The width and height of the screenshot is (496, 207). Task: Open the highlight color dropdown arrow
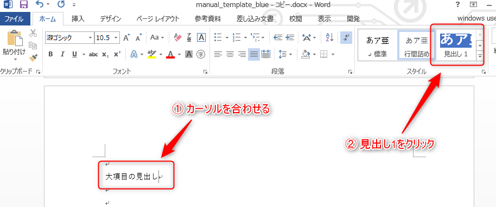tap(161, 54)
